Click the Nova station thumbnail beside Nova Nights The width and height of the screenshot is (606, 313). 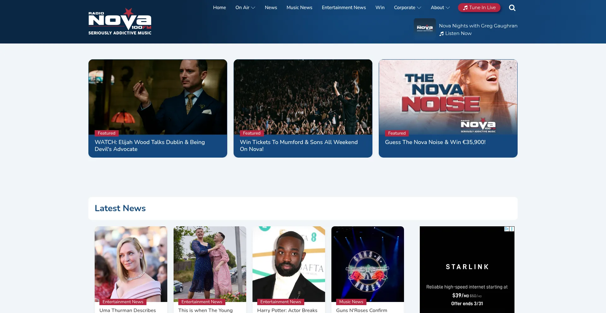(425, 28)
